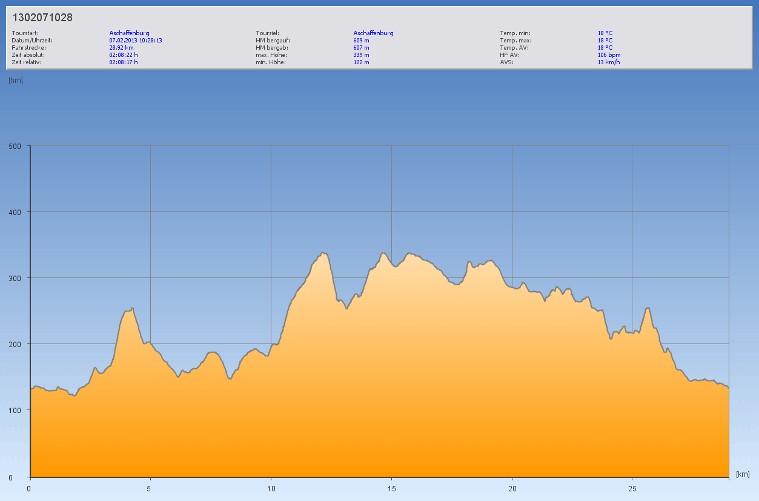Select the min. Höhe value 122 m

[361, 62]
